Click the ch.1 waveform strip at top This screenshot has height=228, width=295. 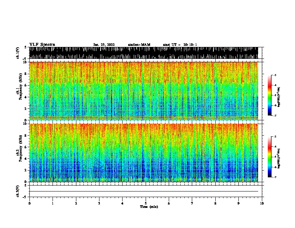143,53
